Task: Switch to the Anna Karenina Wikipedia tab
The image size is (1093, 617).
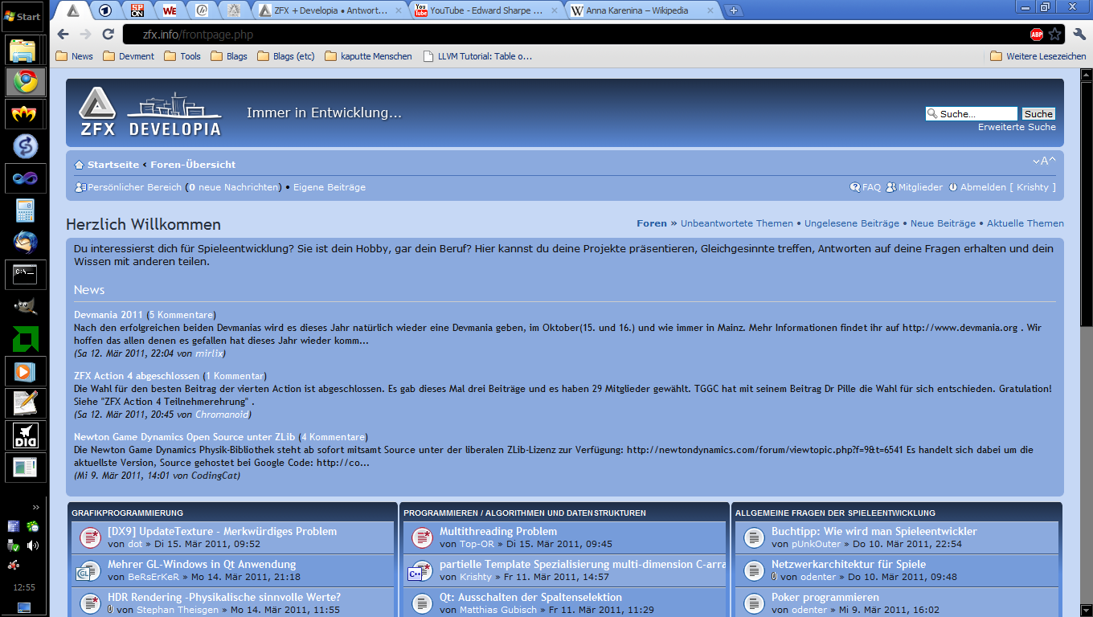Action: pyautogui.click(x=640, y=10)
